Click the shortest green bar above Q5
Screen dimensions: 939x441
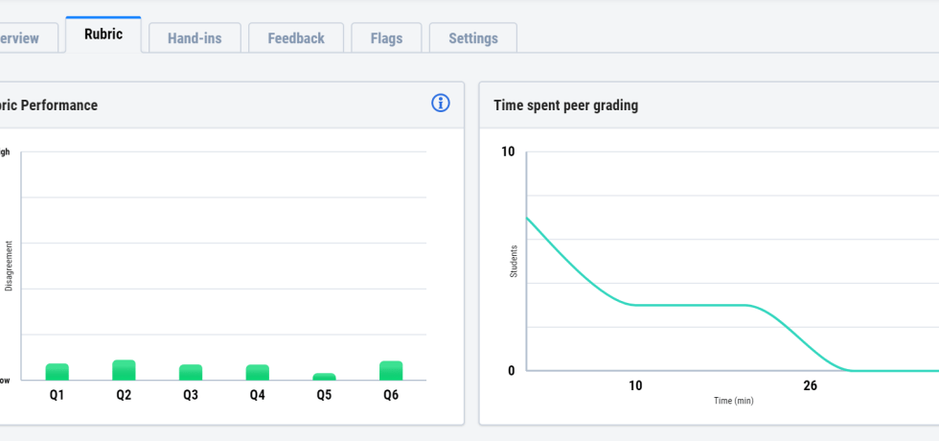click(324, 377)
